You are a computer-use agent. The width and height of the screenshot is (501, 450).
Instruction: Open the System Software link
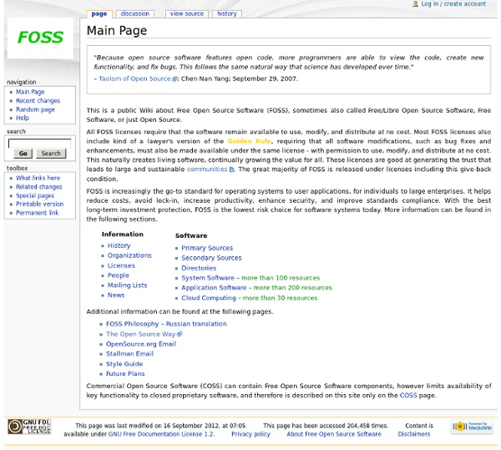[x=208, y=278]
